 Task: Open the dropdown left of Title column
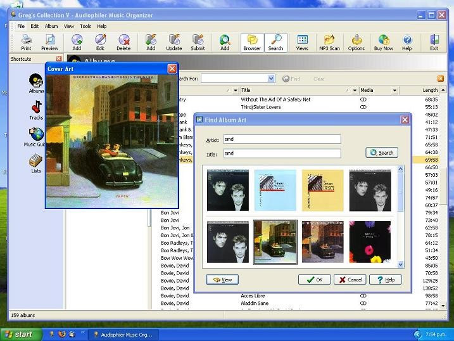[236, 91]
